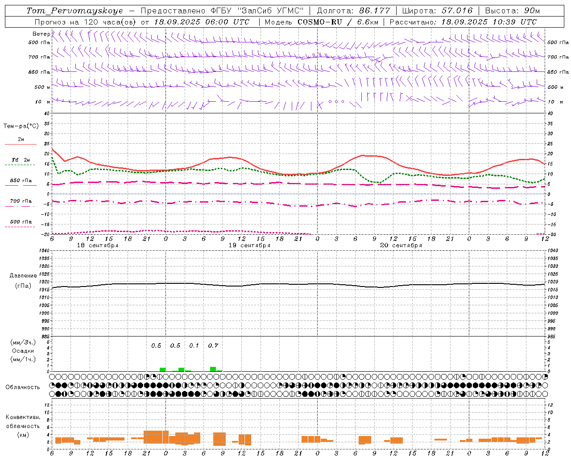Click the '19 сентября' date label
Screen dimensions: 571x457
pyautogui.click(x=249, y=245)
